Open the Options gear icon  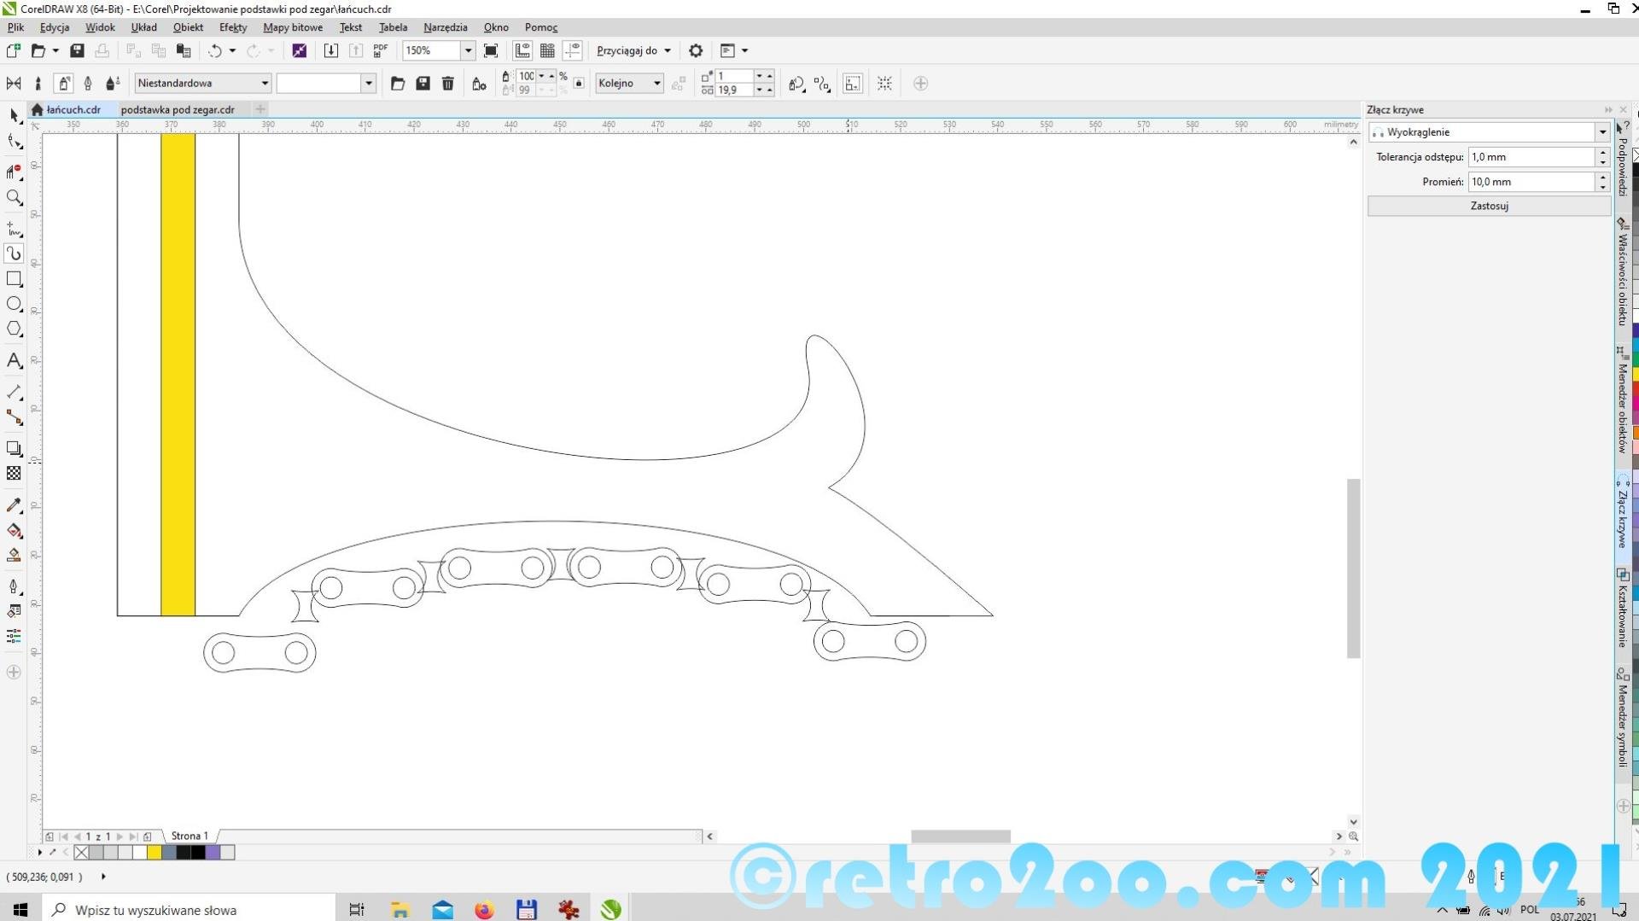(x=696, y=51)
